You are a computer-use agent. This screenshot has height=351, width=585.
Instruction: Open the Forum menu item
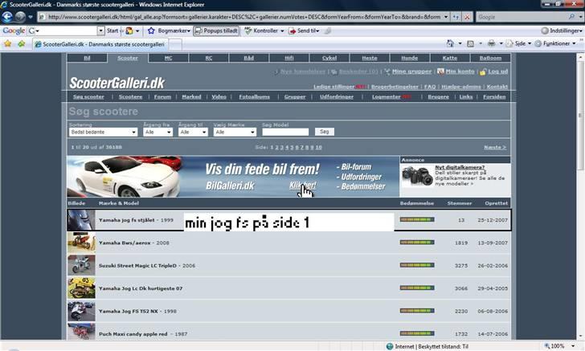pyautogui.click(x=162, y=96)
